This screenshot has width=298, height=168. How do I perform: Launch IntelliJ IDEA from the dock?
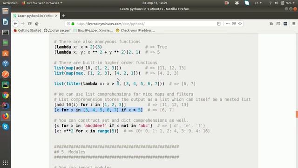[x=5, y=105]
